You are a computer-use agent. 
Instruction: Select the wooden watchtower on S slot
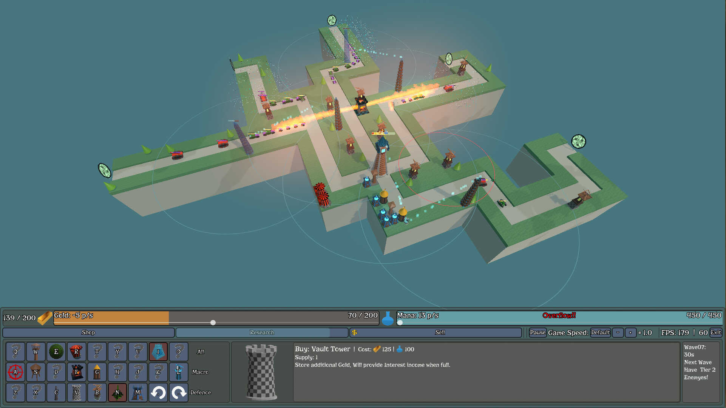36,372
